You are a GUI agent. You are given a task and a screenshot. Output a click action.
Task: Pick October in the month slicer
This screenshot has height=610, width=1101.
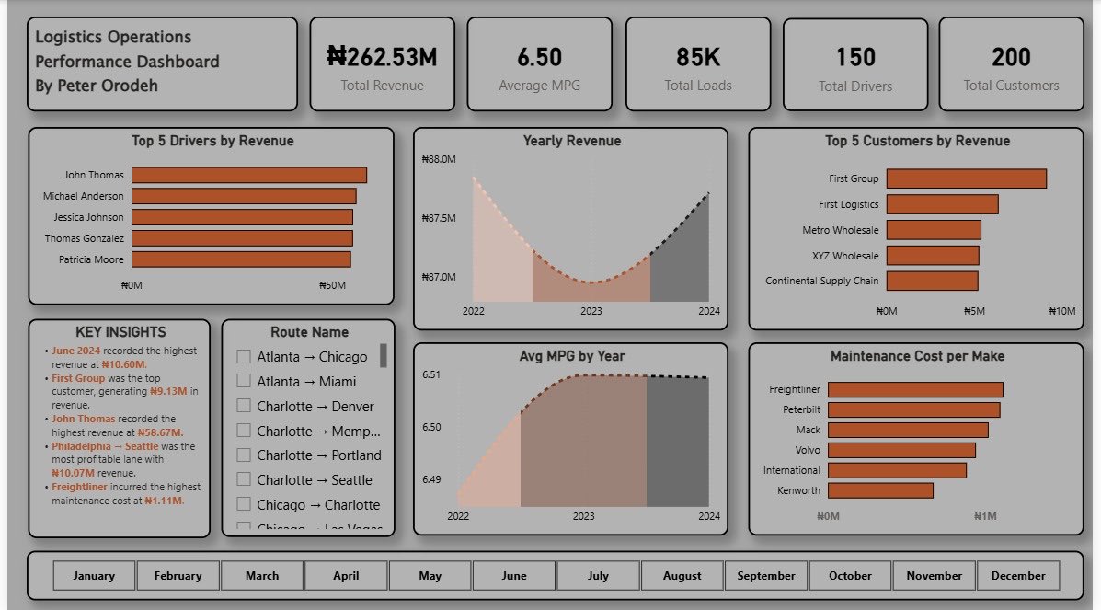850,576
